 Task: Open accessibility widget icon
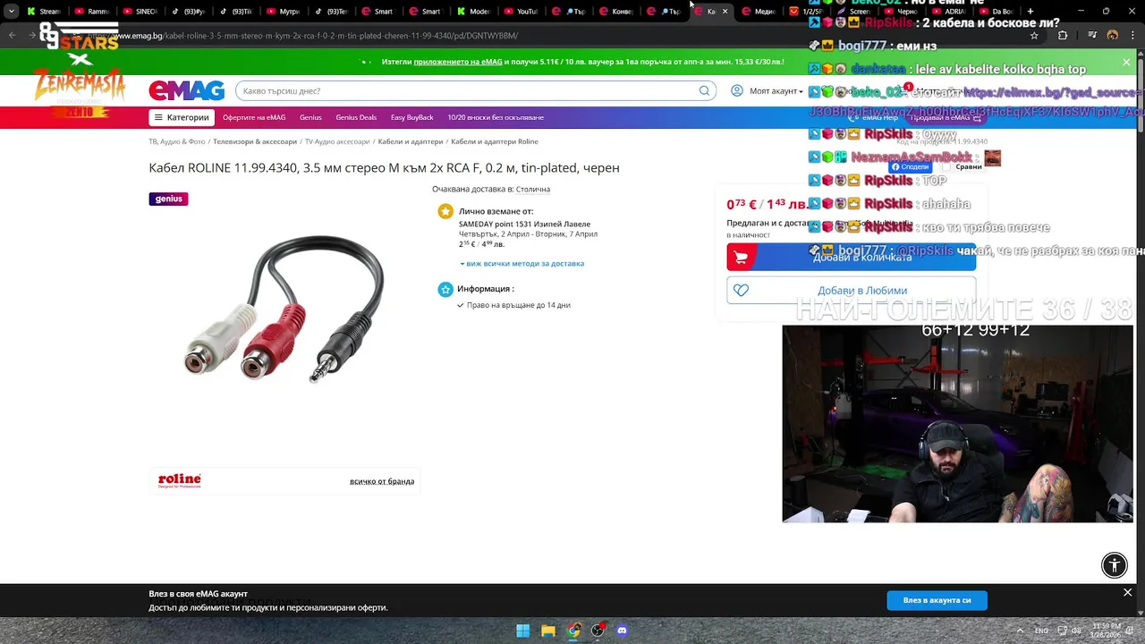coord(1115,564)
